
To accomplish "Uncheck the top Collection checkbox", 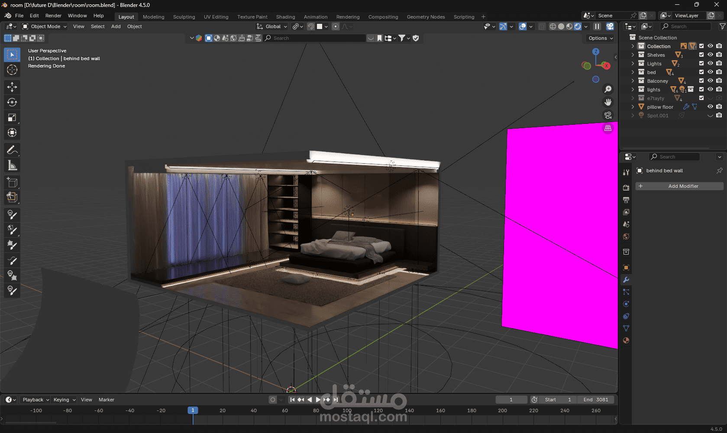I will pos(701,46).
